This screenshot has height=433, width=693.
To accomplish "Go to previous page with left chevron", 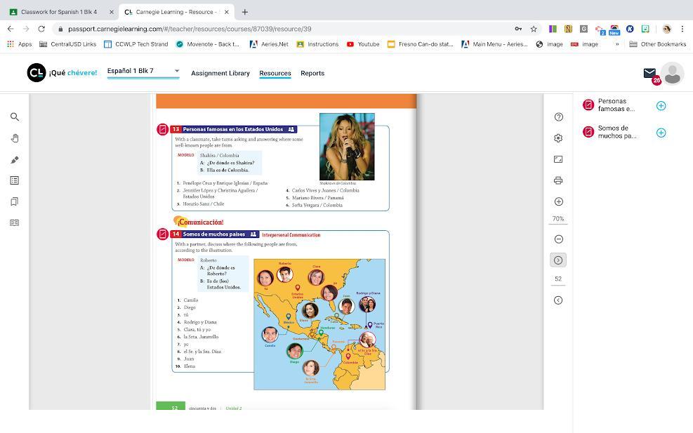I will [558, 300].
